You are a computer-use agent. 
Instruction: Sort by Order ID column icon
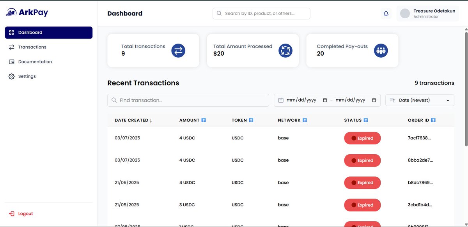coord(433,120)
